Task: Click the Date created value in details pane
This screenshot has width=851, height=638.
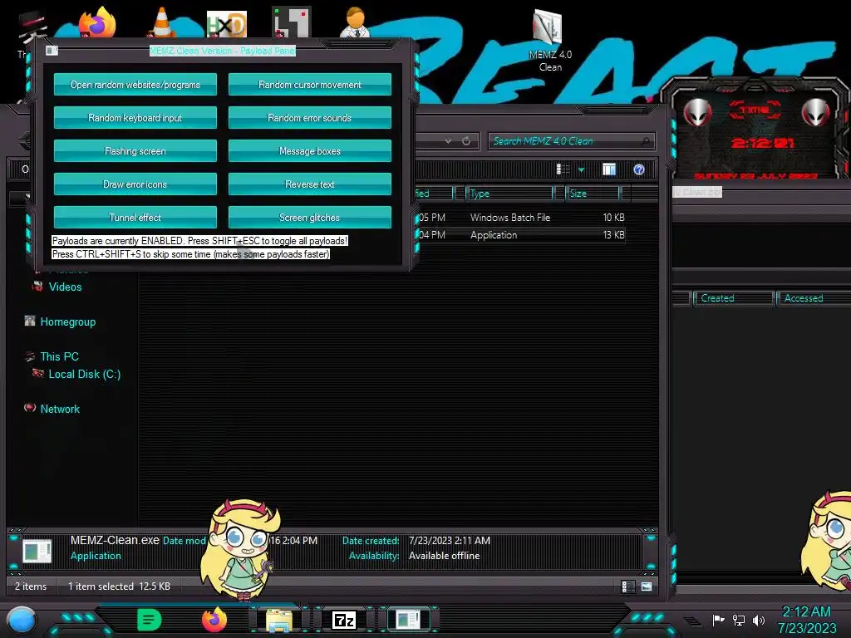Action: 450,540
